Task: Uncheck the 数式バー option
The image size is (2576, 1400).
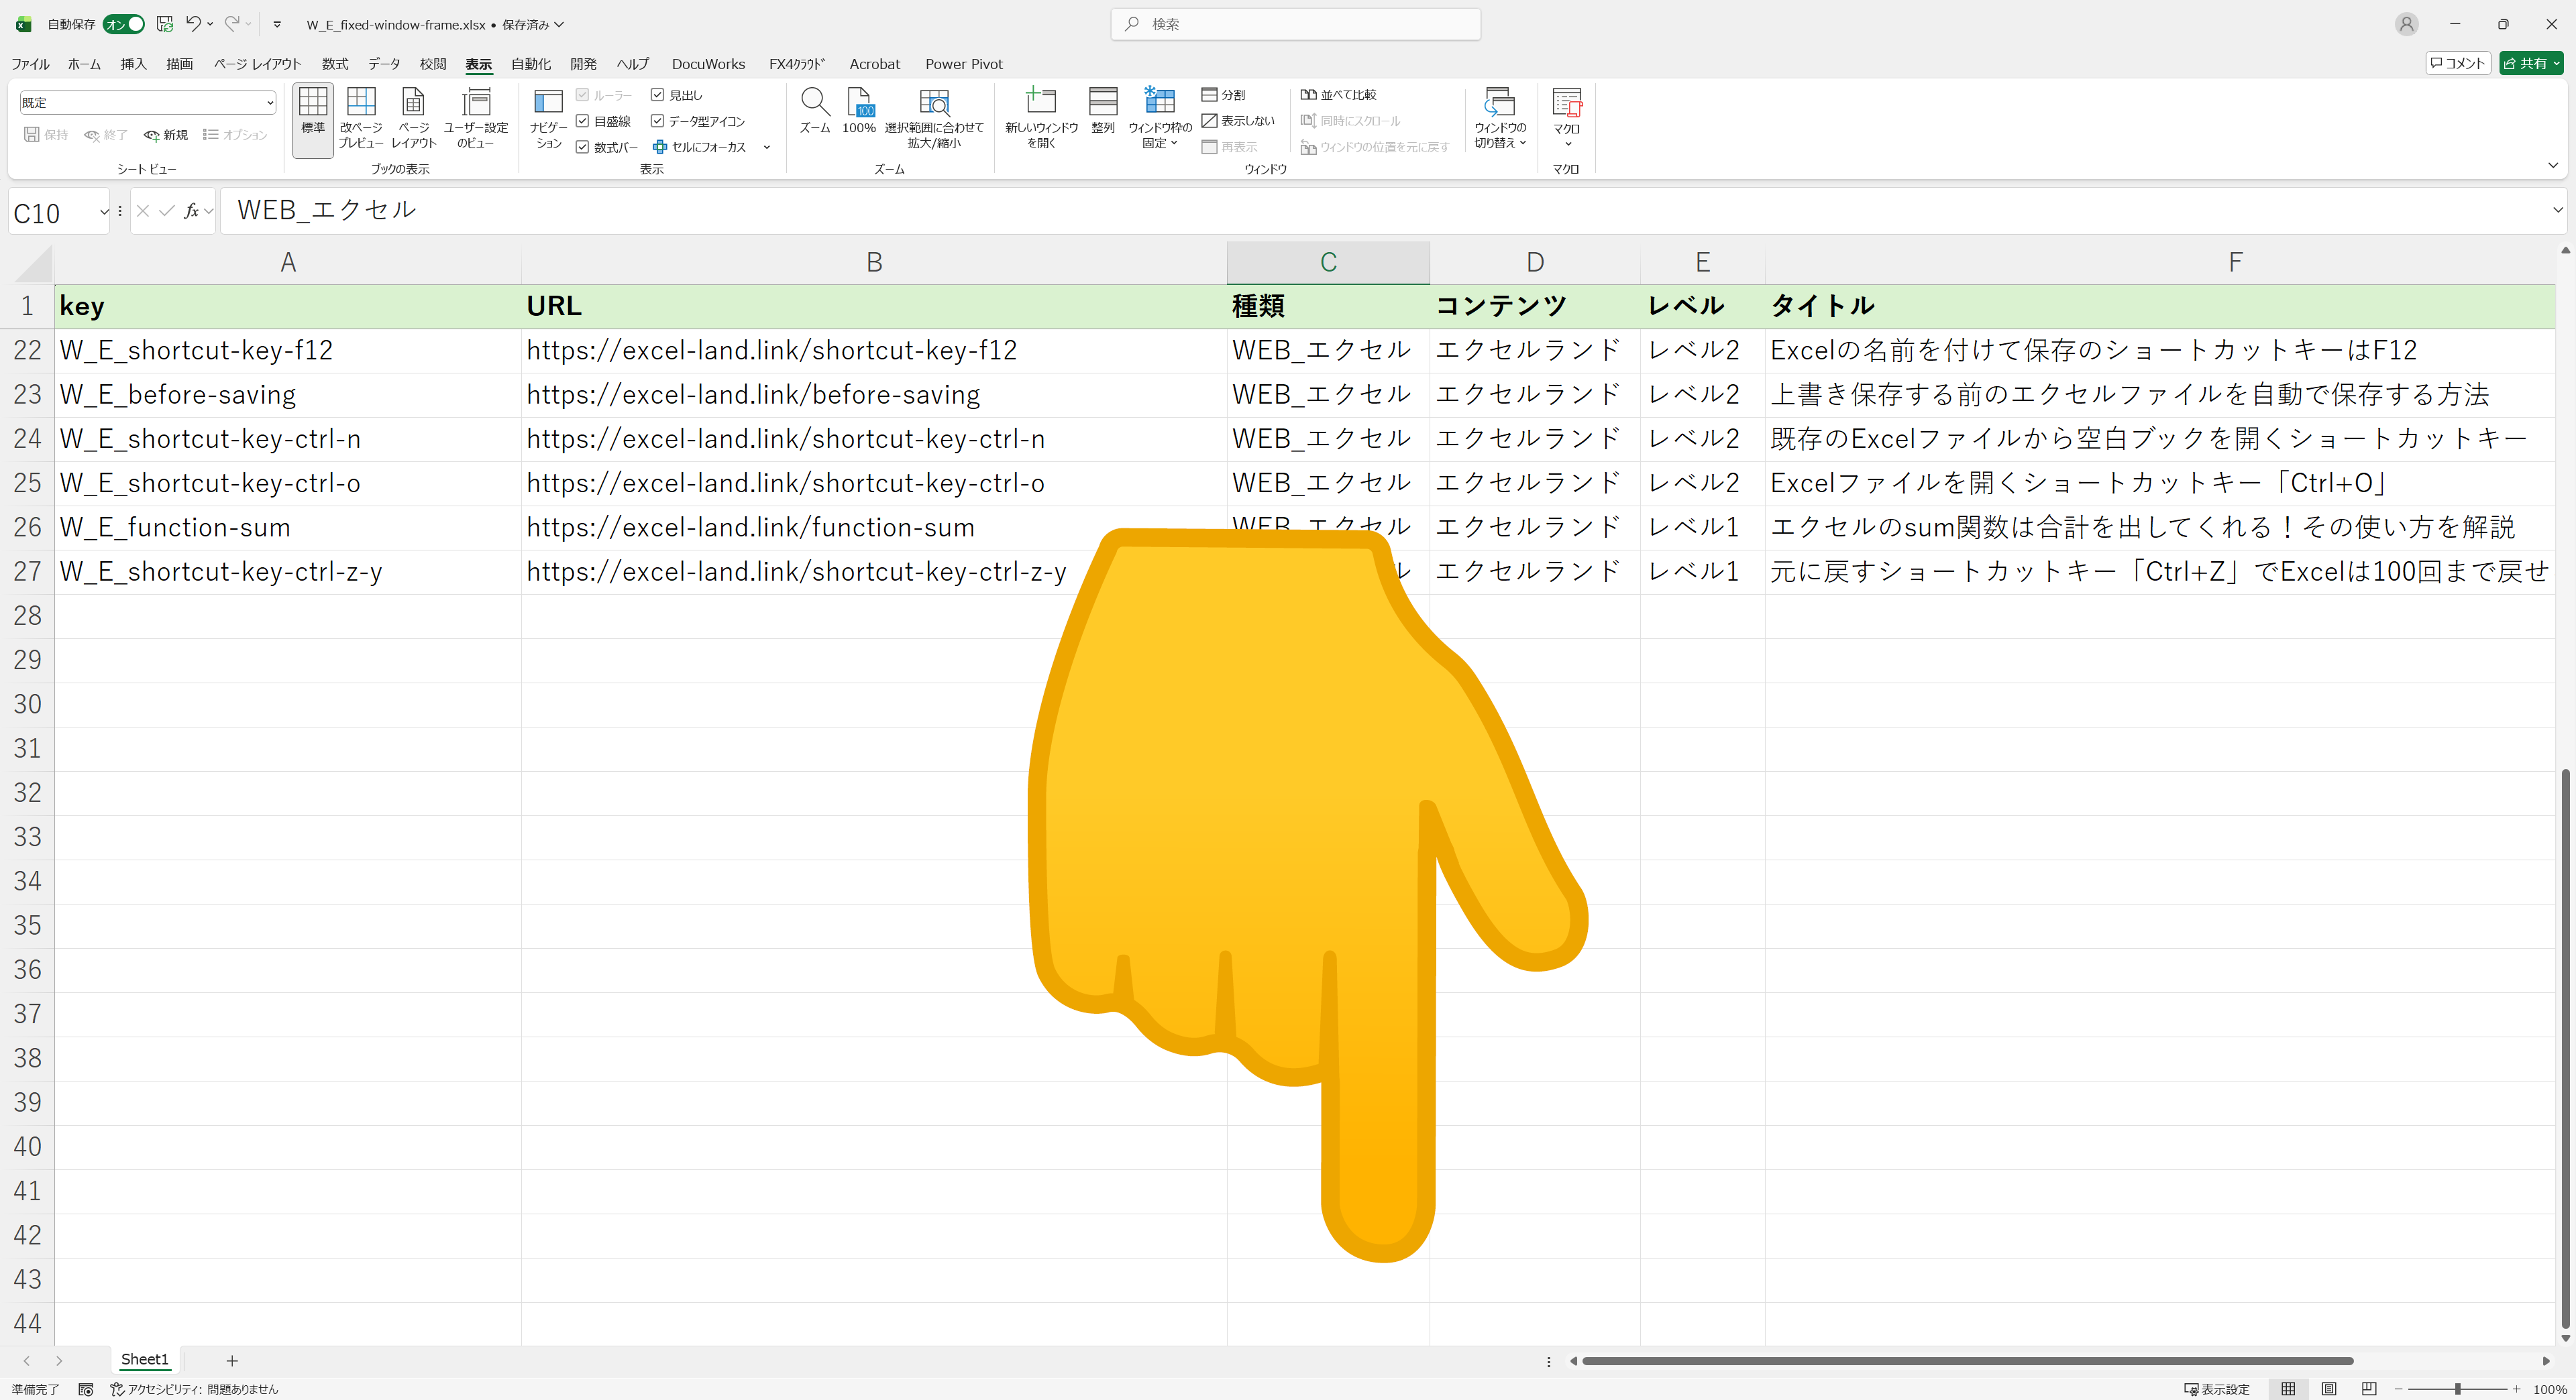Action: point(583,147)
